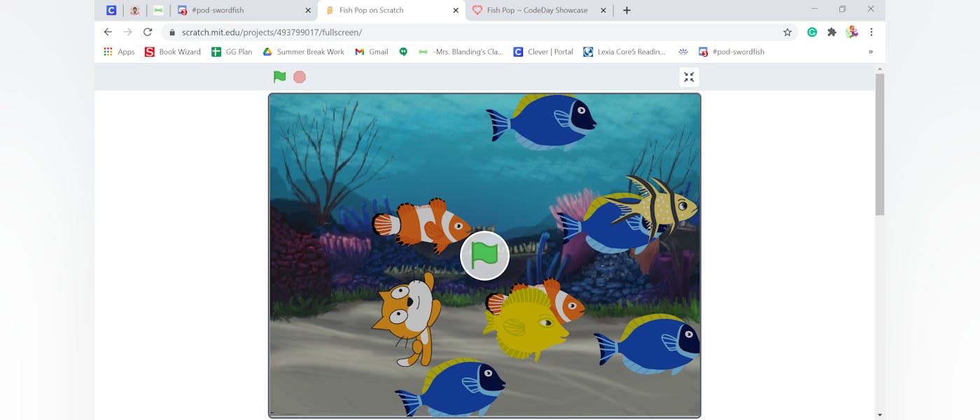Open the Gmail bookmark

click(x=372, y=52)
